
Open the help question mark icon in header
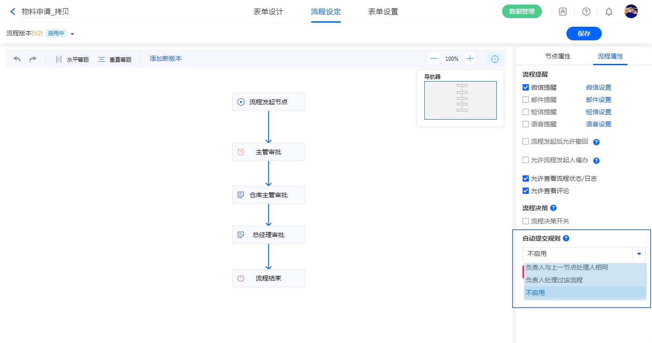(x=586, y=12)
